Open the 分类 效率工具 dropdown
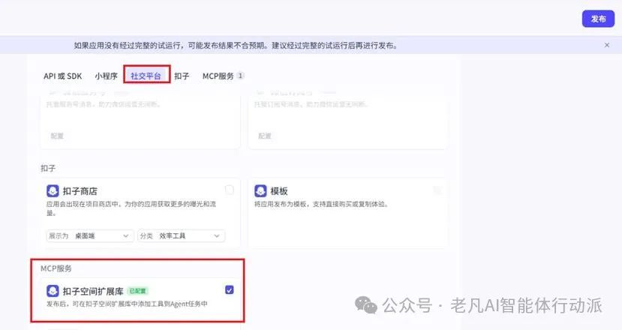This screenshot has height=330, width=622. [182, 236]
